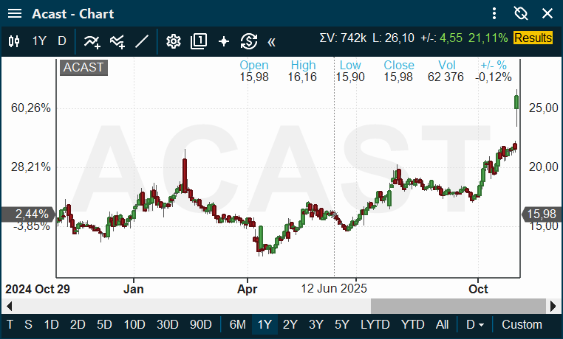The width and height of the screenshot is (563, 339).
Task: Switch to 3Y period
Action: [316, 325]
